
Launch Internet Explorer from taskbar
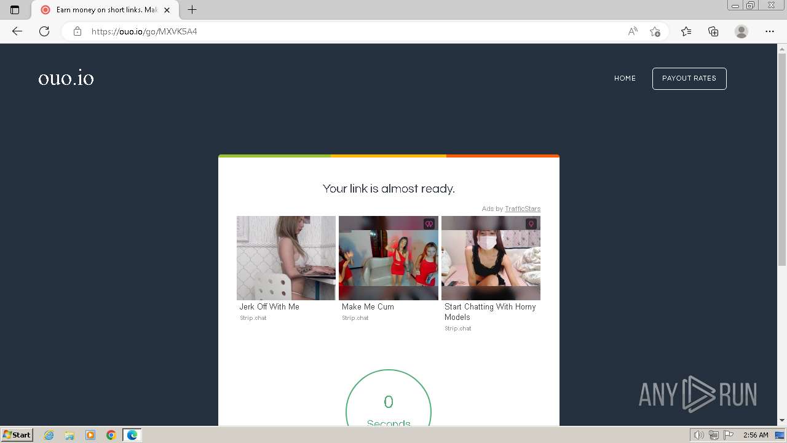click(49, 435)
